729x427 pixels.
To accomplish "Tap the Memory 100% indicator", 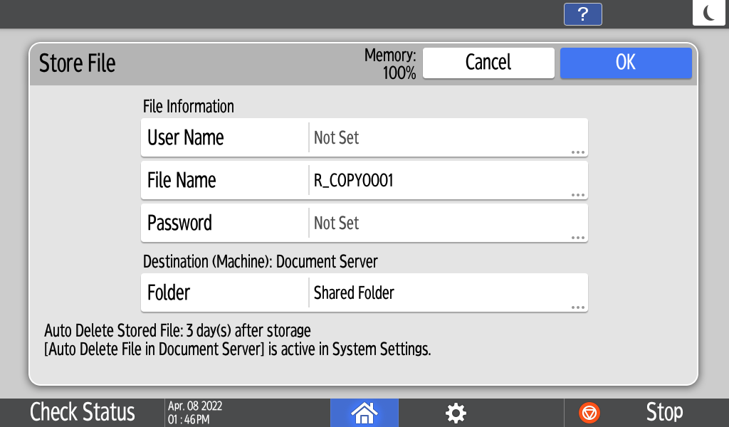I will click(390, 63).
